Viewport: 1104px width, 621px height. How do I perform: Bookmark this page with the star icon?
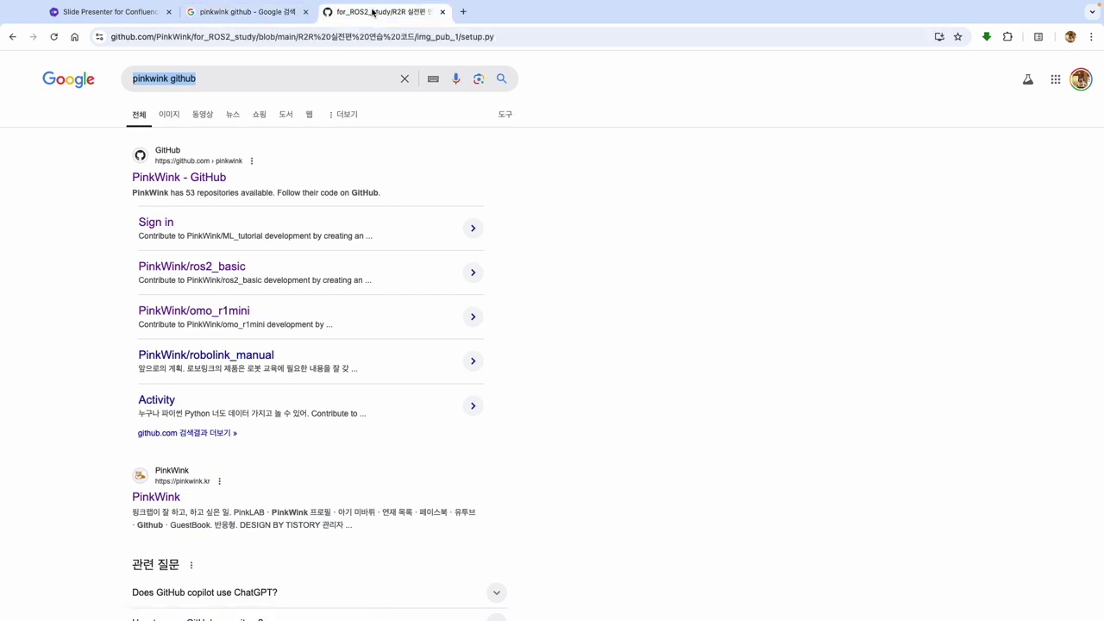(957, 37)
